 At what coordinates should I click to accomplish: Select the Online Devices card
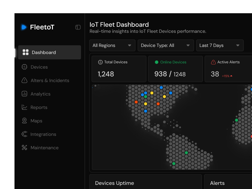[x=175, y=69]
